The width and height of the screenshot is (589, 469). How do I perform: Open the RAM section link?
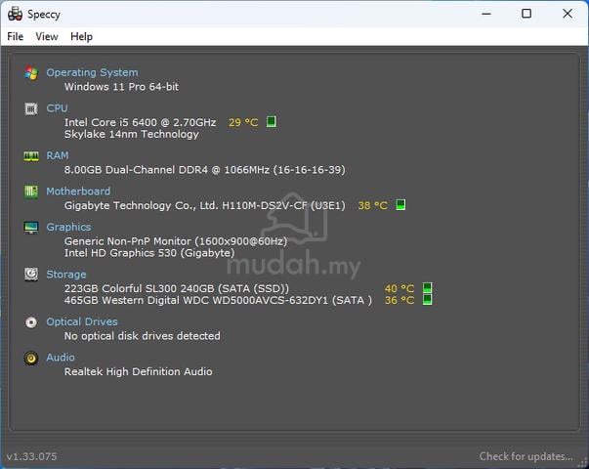(58, 155)
